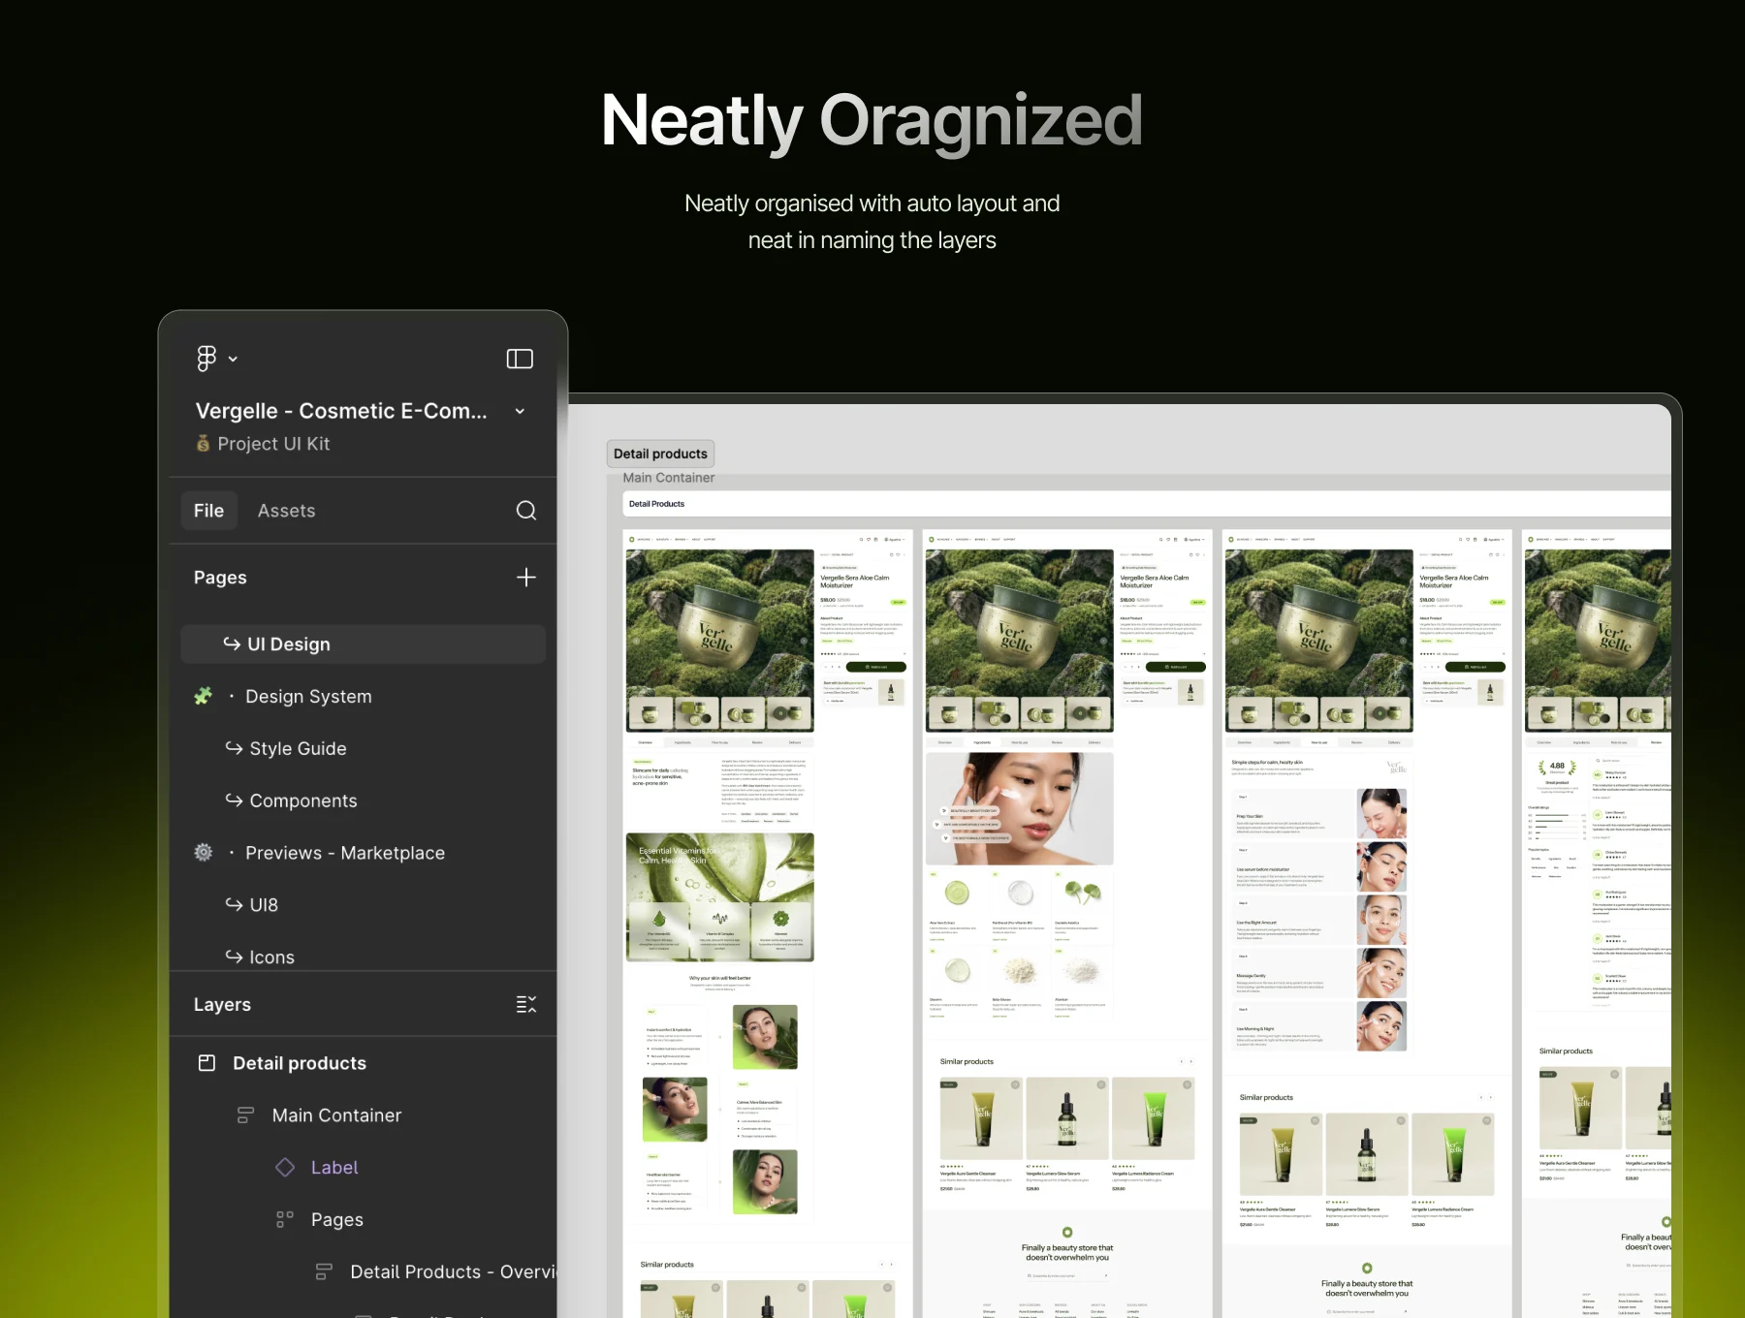Click the puzzle piece icon beside Design System
The image size is (1745, 1318).
pos(204,696)
